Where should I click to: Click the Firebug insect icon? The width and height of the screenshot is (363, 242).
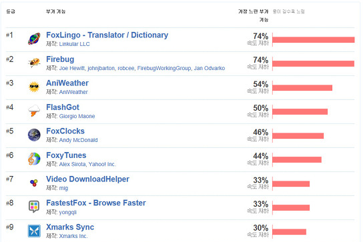pyautogui.click(x=34, y=63)
